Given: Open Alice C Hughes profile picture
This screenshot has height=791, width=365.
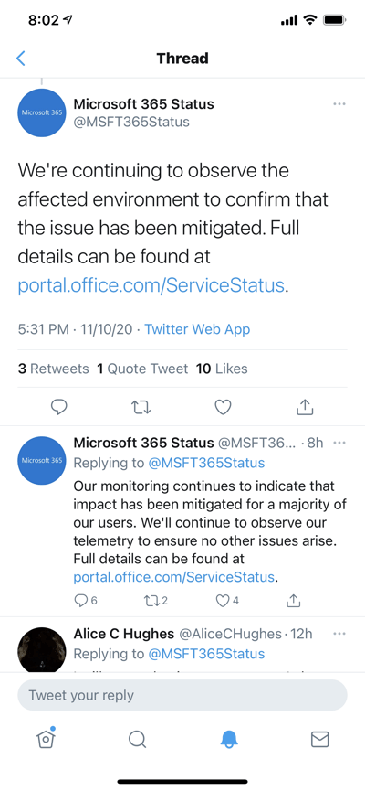Looking at the screenshot, I should [42, 650].
